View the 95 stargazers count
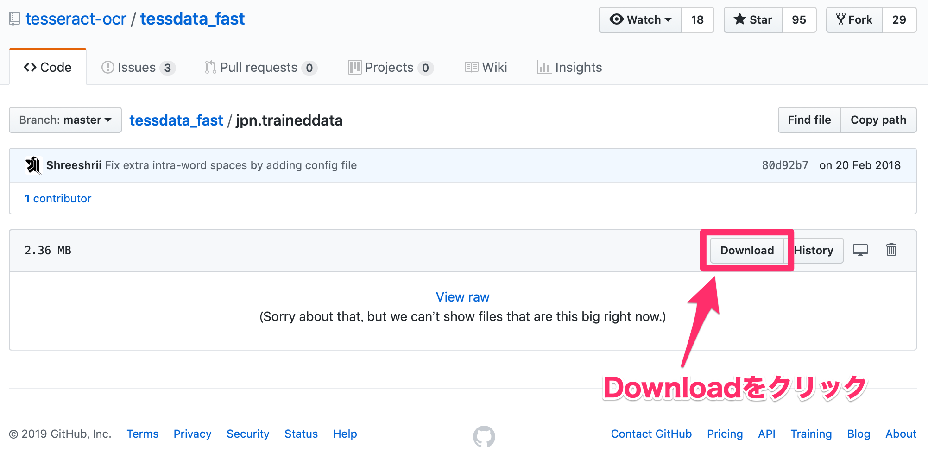The image size is (928, 453). [x=799, y=20]
